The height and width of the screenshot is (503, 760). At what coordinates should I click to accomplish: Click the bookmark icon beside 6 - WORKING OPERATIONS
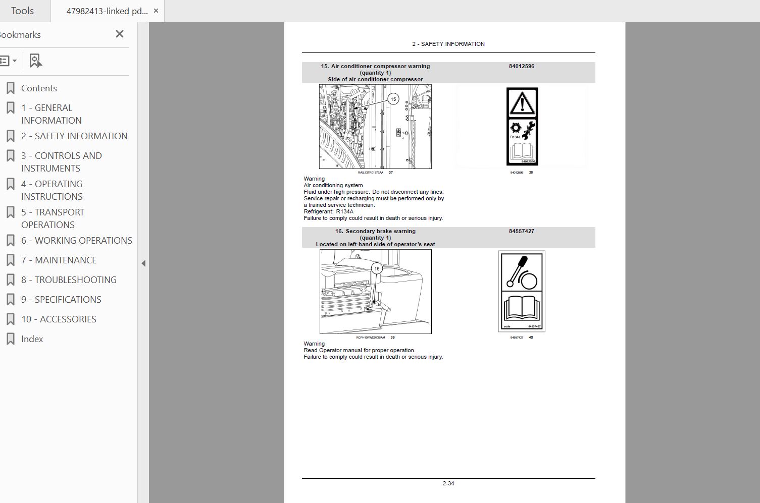(11, 241)
